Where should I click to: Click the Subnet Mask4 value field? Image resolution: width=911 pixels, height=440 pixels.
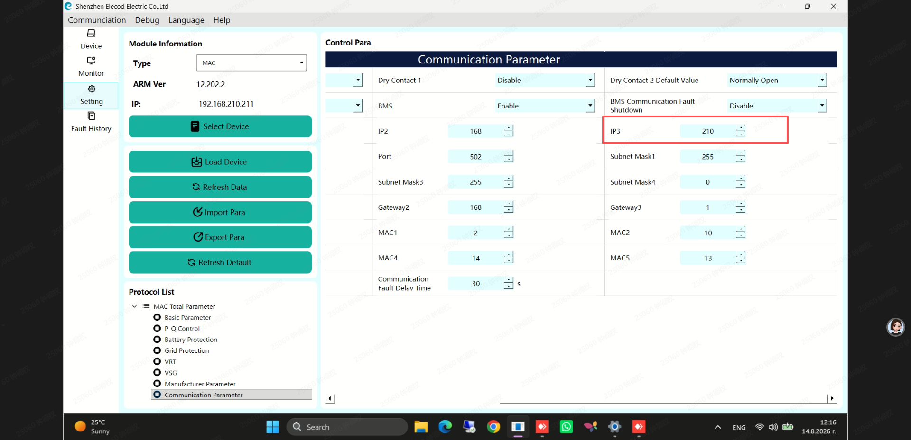coord(708,182)
